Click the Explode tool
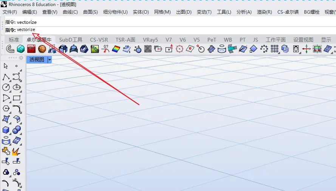The image size is (336, 191). pos(17,151)
